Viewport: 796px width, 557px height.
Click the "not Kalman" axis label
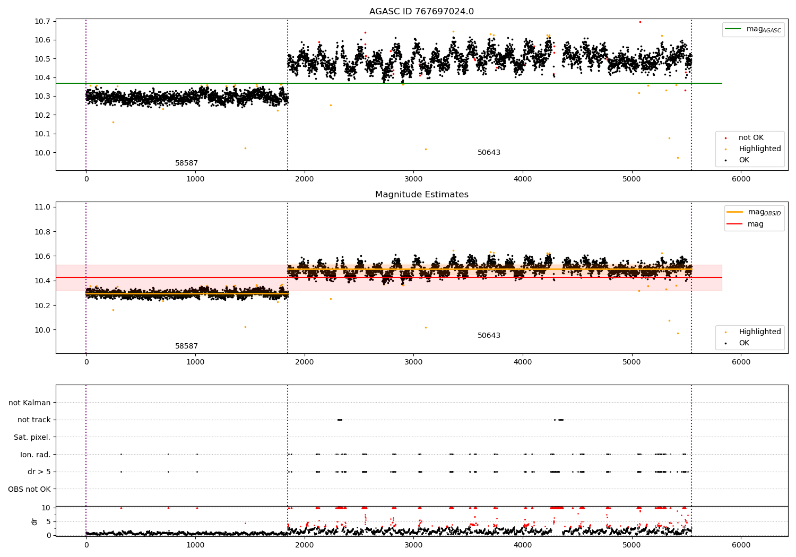click(x=30, y=403)
